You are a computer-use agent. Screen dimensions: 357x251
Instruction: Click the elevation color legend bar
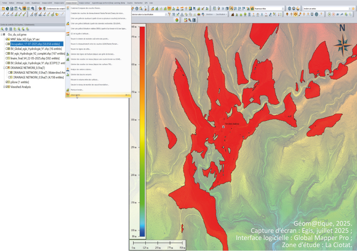[142, 132]
